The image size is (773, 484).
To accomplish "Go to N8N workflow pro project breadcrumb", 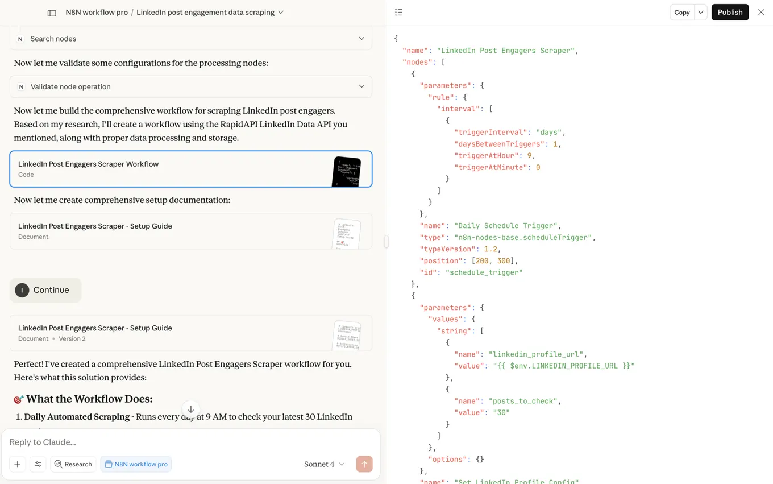I will click(97, 13).
